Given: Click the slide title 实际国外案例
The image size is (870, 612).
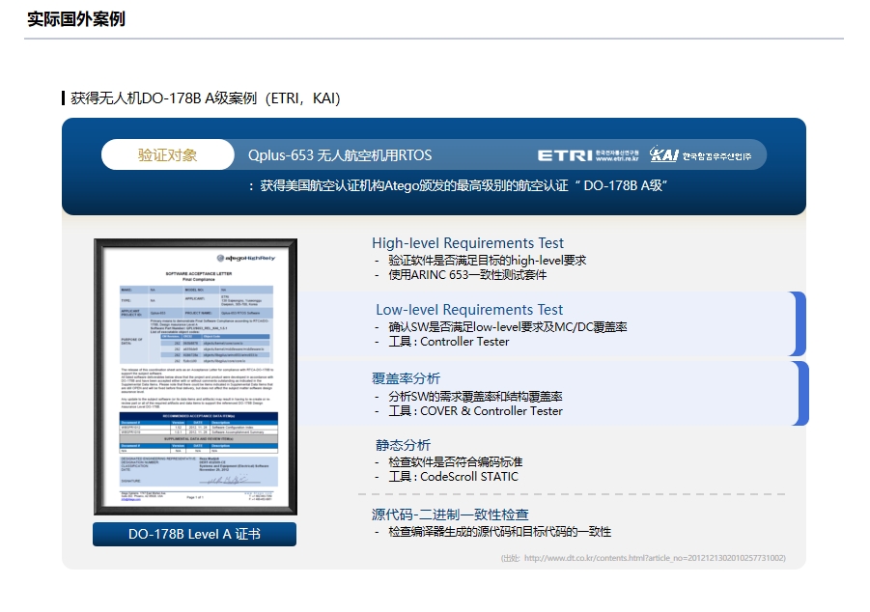Looking at the screenshot, I should [76, 19].
